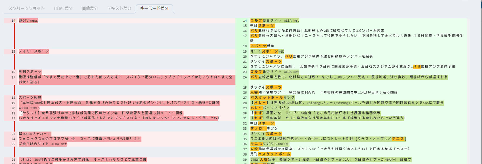Open the HTML差分 tab
This screenshot has height=164, width=482.
[63, 8]
